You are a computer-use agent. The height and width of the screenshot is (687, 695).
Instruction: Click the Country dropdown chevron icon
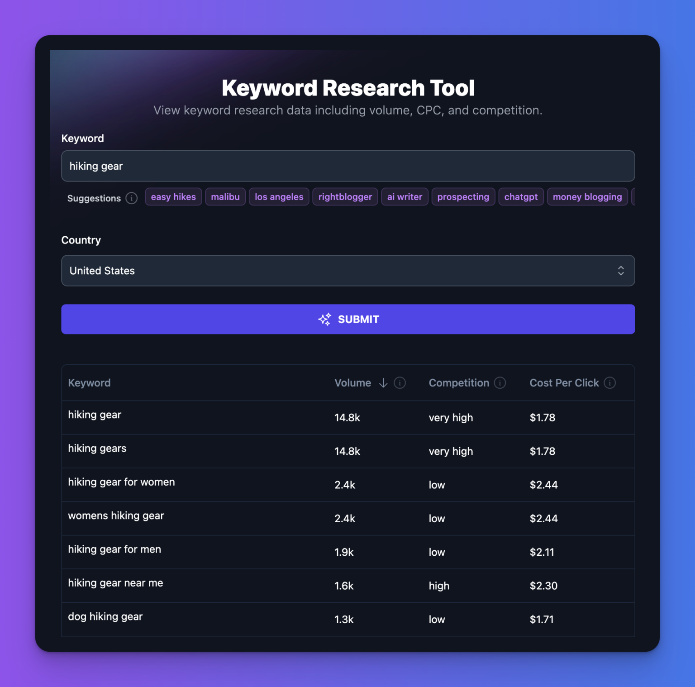click(621, 271)
